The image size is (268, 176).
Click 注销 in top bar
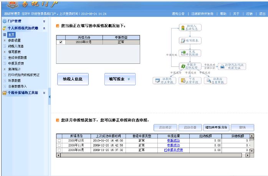pyautogui.click(x=249, y=14)
